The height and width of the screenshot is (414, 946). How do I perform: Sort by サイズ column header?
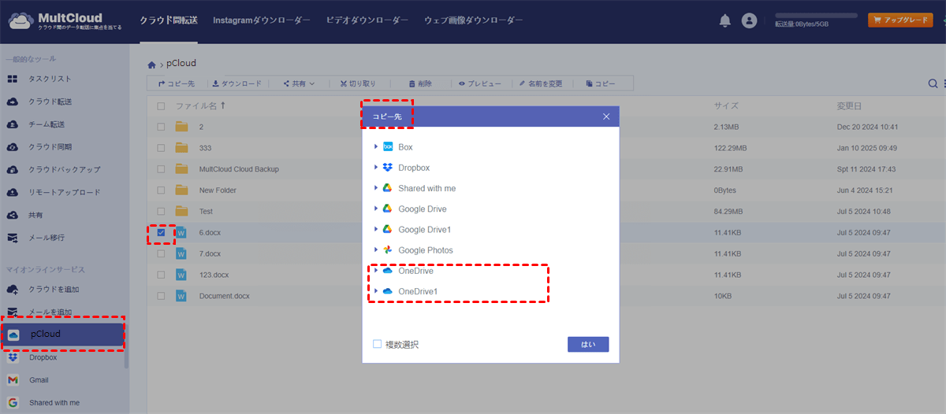[x=726, y=106]
